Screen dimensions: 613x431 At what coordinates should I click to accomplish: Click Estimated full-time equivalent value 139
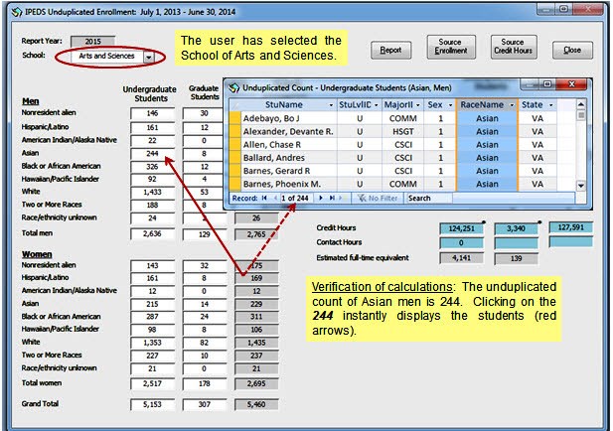pyautogui.click(x=516, y=258)
